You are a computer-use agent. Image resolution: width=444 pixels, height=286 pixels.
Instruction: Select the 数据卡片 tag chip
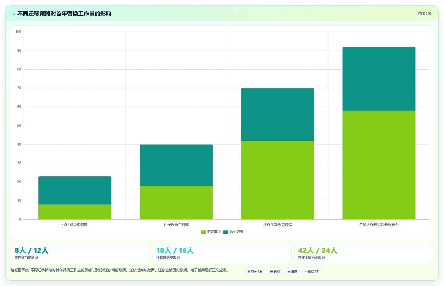pos(312,271)
